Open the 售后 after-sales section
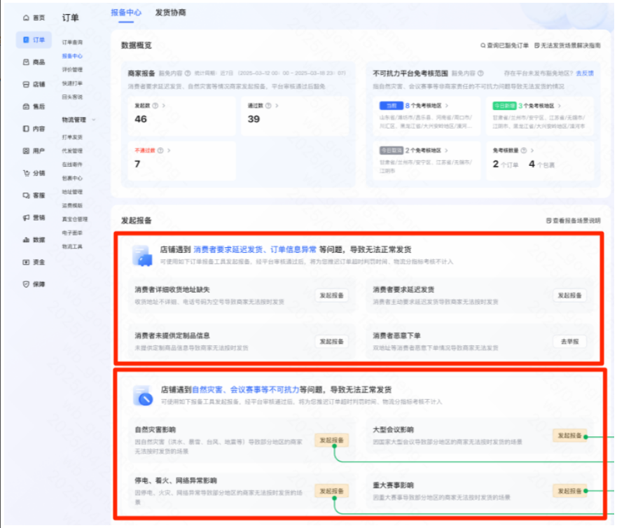This screenshot has height=528, width=617. pos(34,106)
